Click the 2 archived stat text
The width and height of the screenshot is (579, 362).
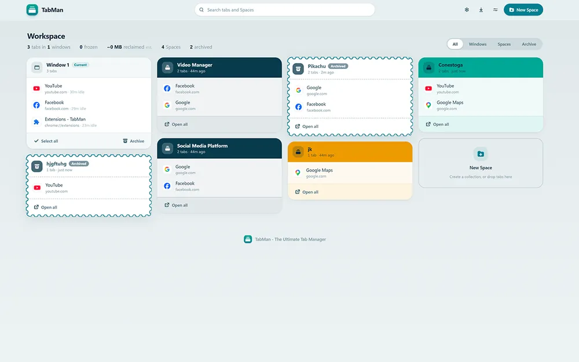[201, 47]
